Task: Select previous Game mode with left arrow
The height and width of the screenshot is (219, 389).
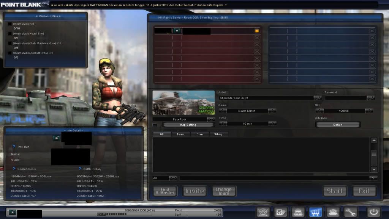Action: coord(223,111)
